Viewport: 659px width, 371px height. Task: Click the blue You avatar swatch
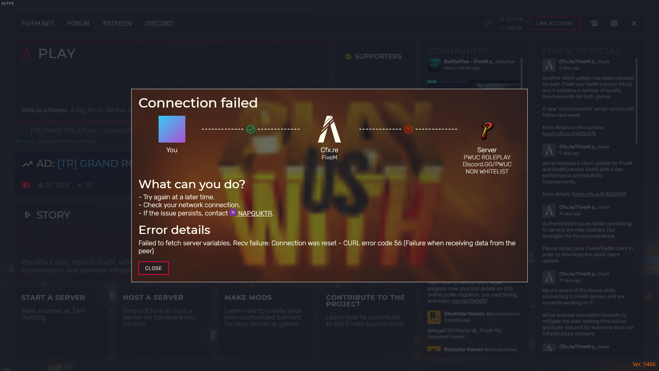pyautogui.click(x=172, y=129)
